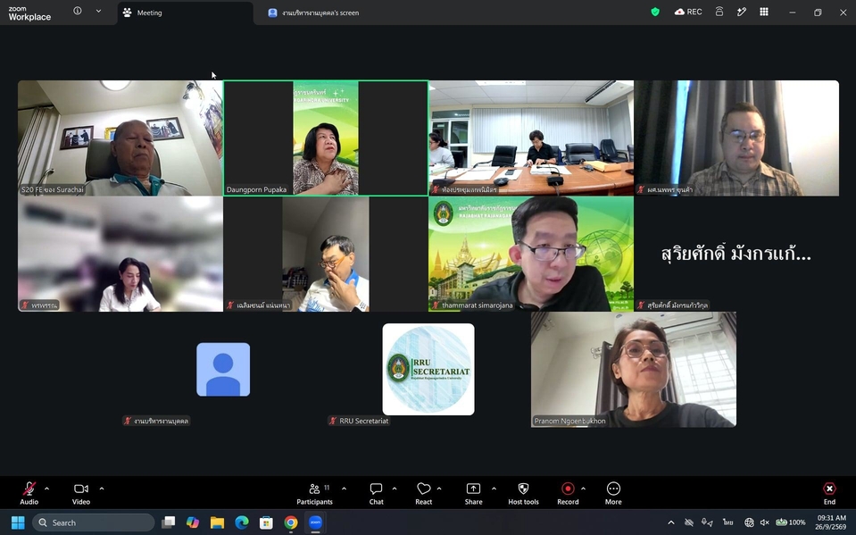Open File Explorer from the taskbar
856x535 pixels.
coord(217,523)
